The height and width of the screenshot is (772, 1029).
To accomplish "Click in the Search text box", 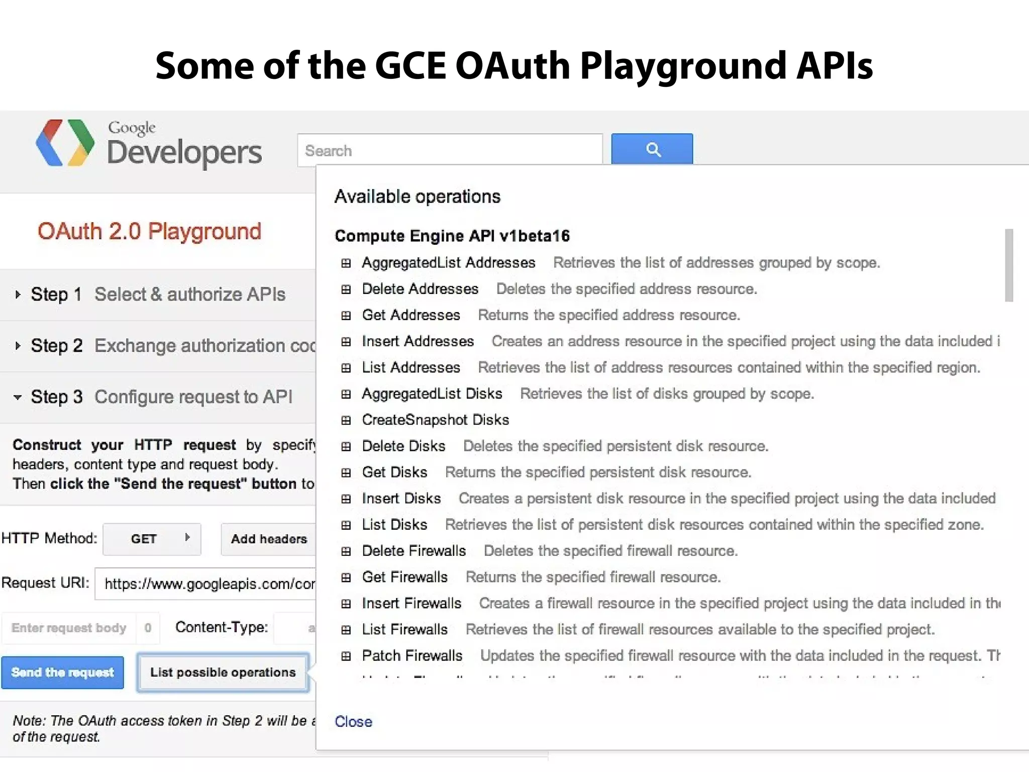I will [x=450, y=150].
